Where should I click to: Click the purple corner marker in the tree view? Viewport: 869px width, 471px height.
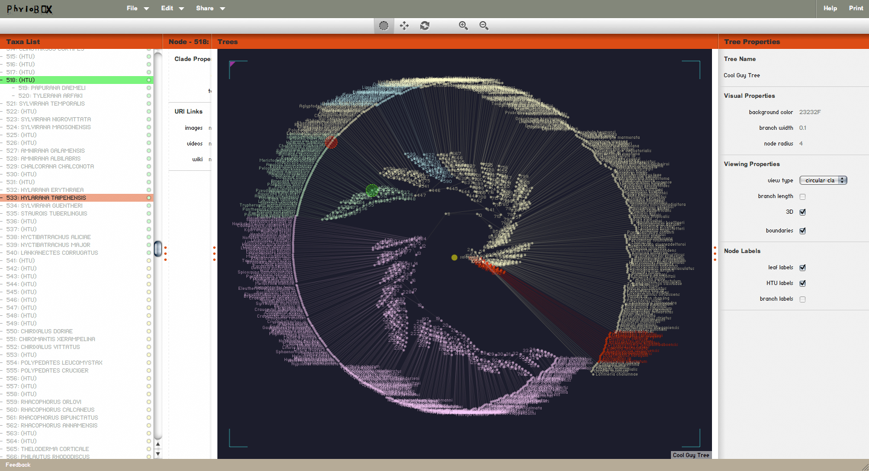(x=232, y=63)
